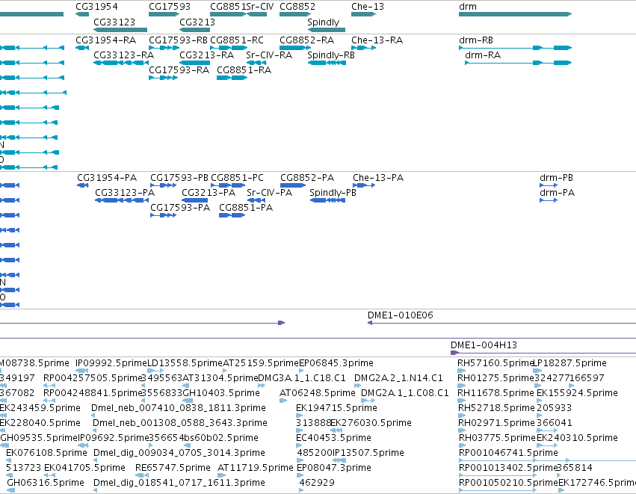Viewport: 636px width, 494px height.
Task: Select BAC clone DME1-010E06 label
Action: (401, 315)
